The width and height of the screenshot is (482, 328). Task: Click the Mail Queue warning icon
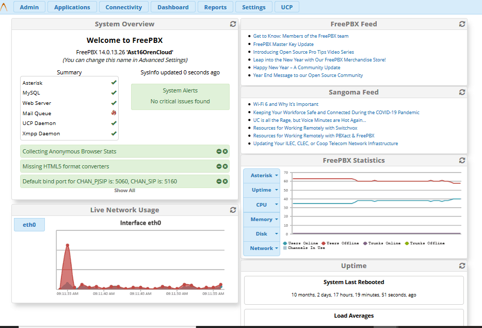pos(114,113)
